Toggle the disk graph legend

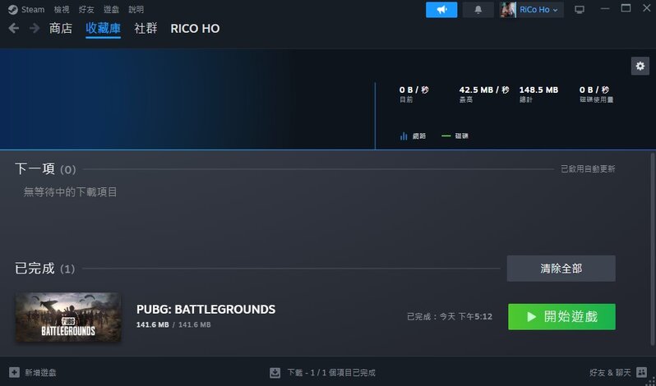[x=455, y=136]
